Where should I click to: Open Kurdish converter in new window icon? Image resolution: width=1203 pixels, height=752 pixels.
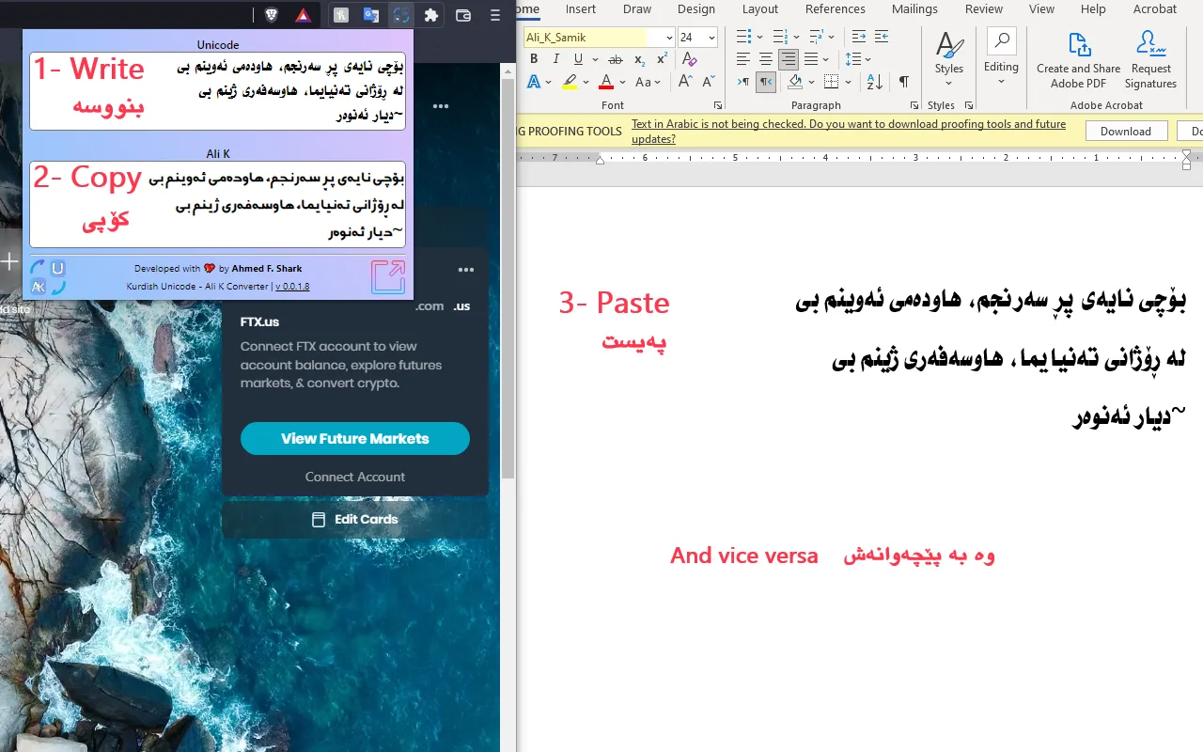click(x=388, y=277)
